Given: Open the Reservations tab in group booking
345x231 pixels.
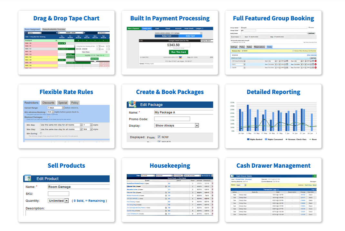Looking at the screenshot, I should (260, 47).
